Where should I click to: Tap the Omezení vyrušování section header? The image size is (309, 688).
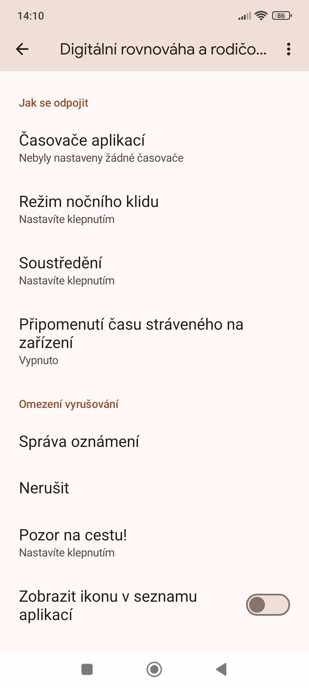pyautogui.click(x=69, y=404)
